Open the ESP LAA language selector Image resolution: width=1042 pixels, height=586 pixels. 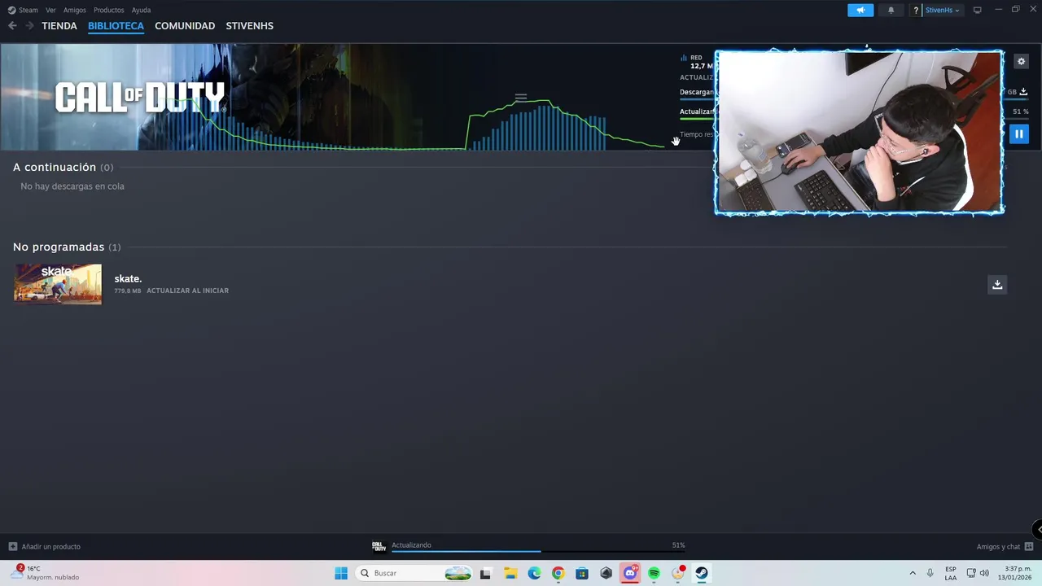pos(951,573)
